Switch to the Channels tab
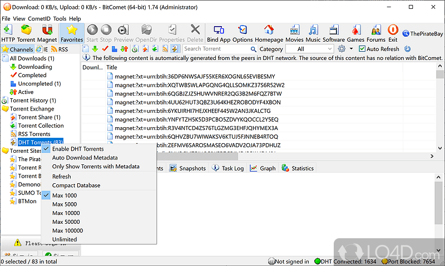Viewport: 445px width, 266px height. (18, 49)
